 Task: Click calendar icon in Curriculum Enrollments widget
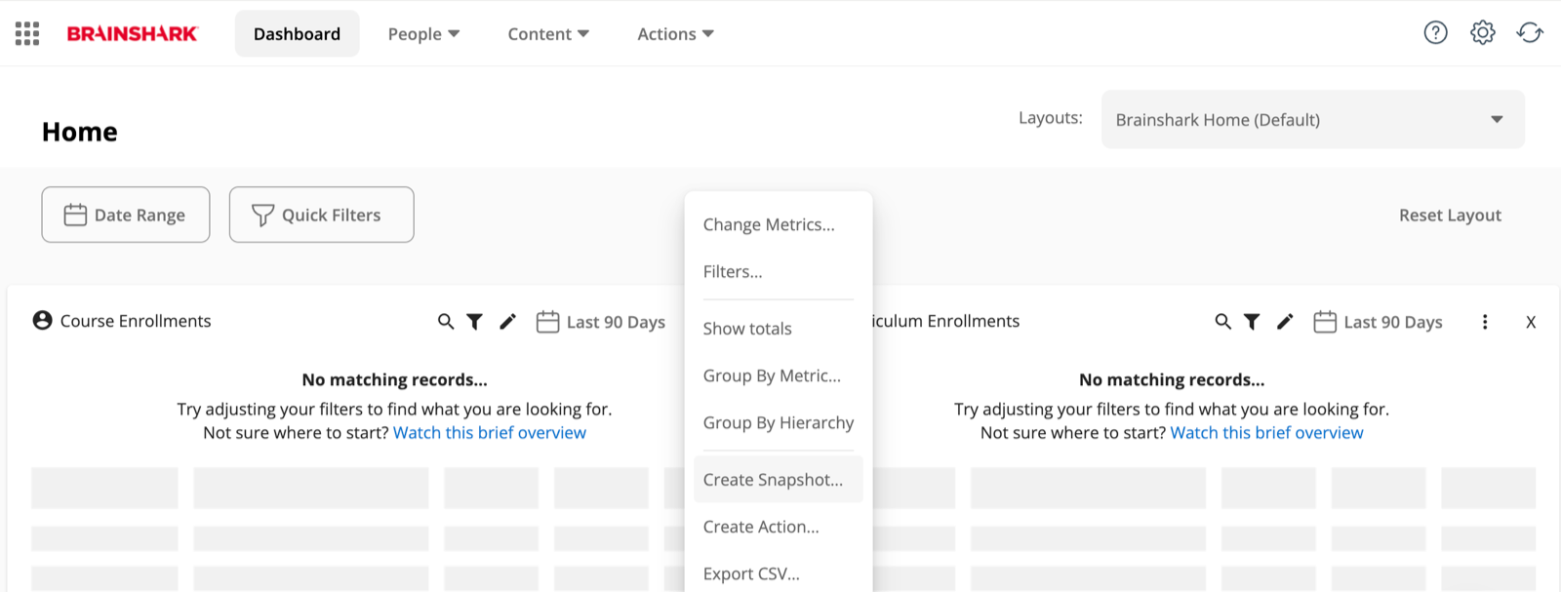1325,321
